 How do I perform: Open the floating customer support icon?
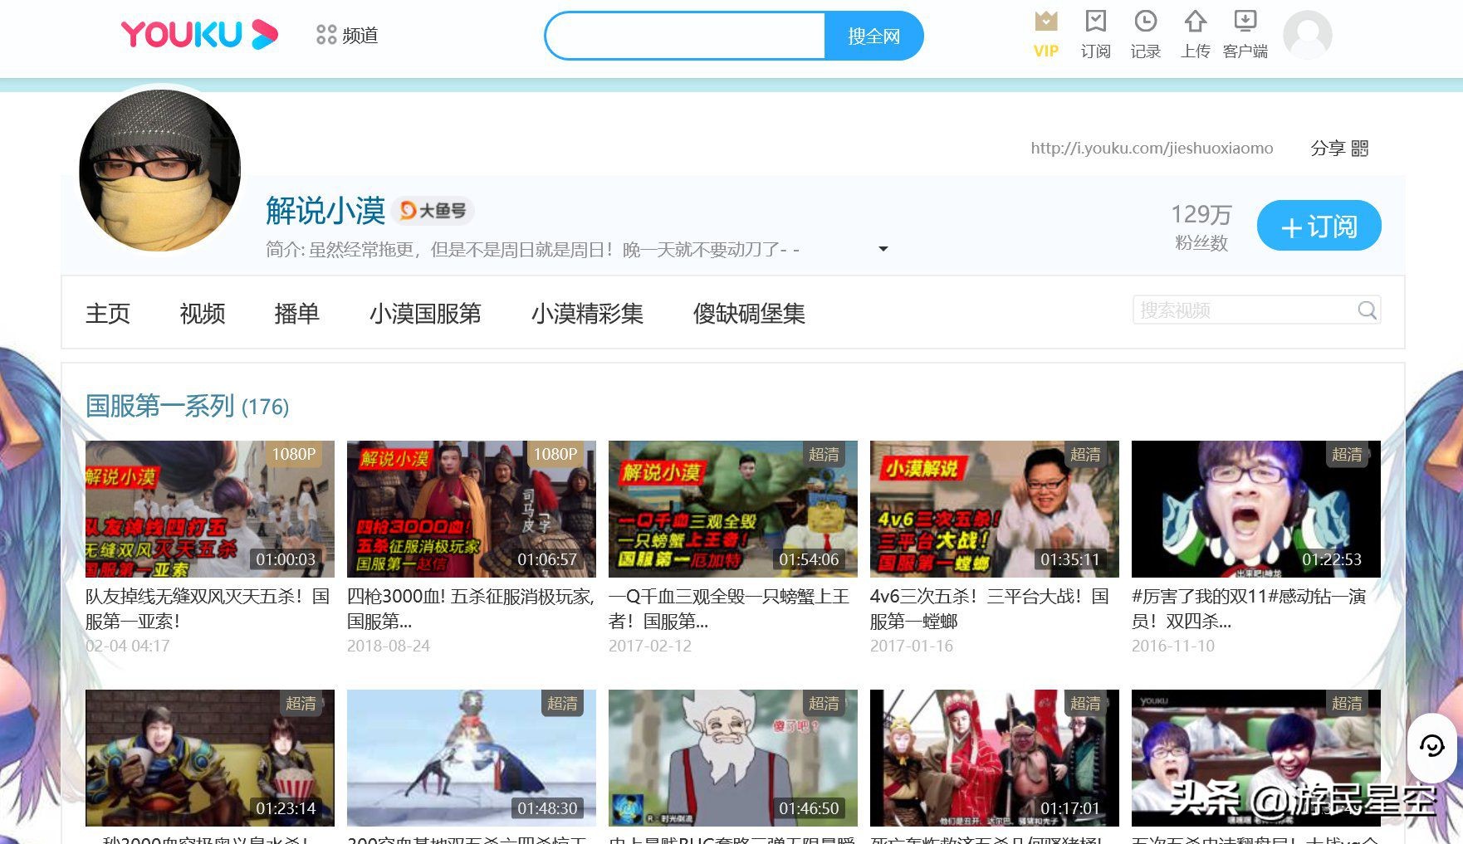(1431, 746)
